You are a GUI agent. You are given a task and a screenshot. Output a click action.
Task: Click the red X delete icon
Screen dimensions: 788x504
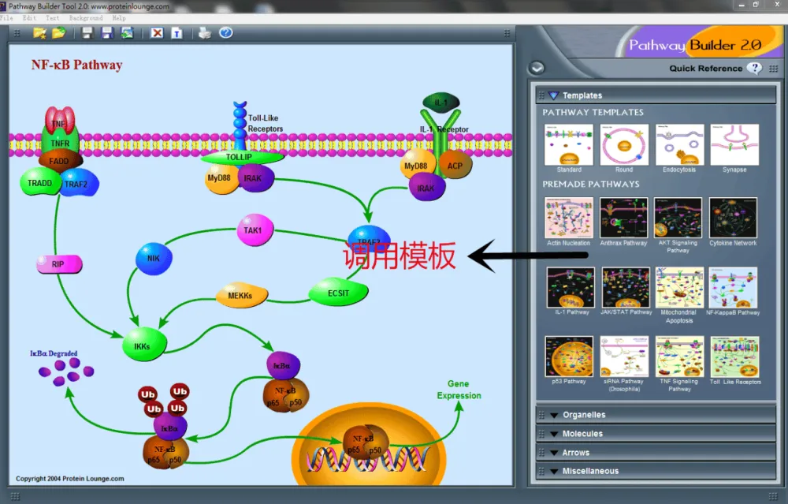158,33
